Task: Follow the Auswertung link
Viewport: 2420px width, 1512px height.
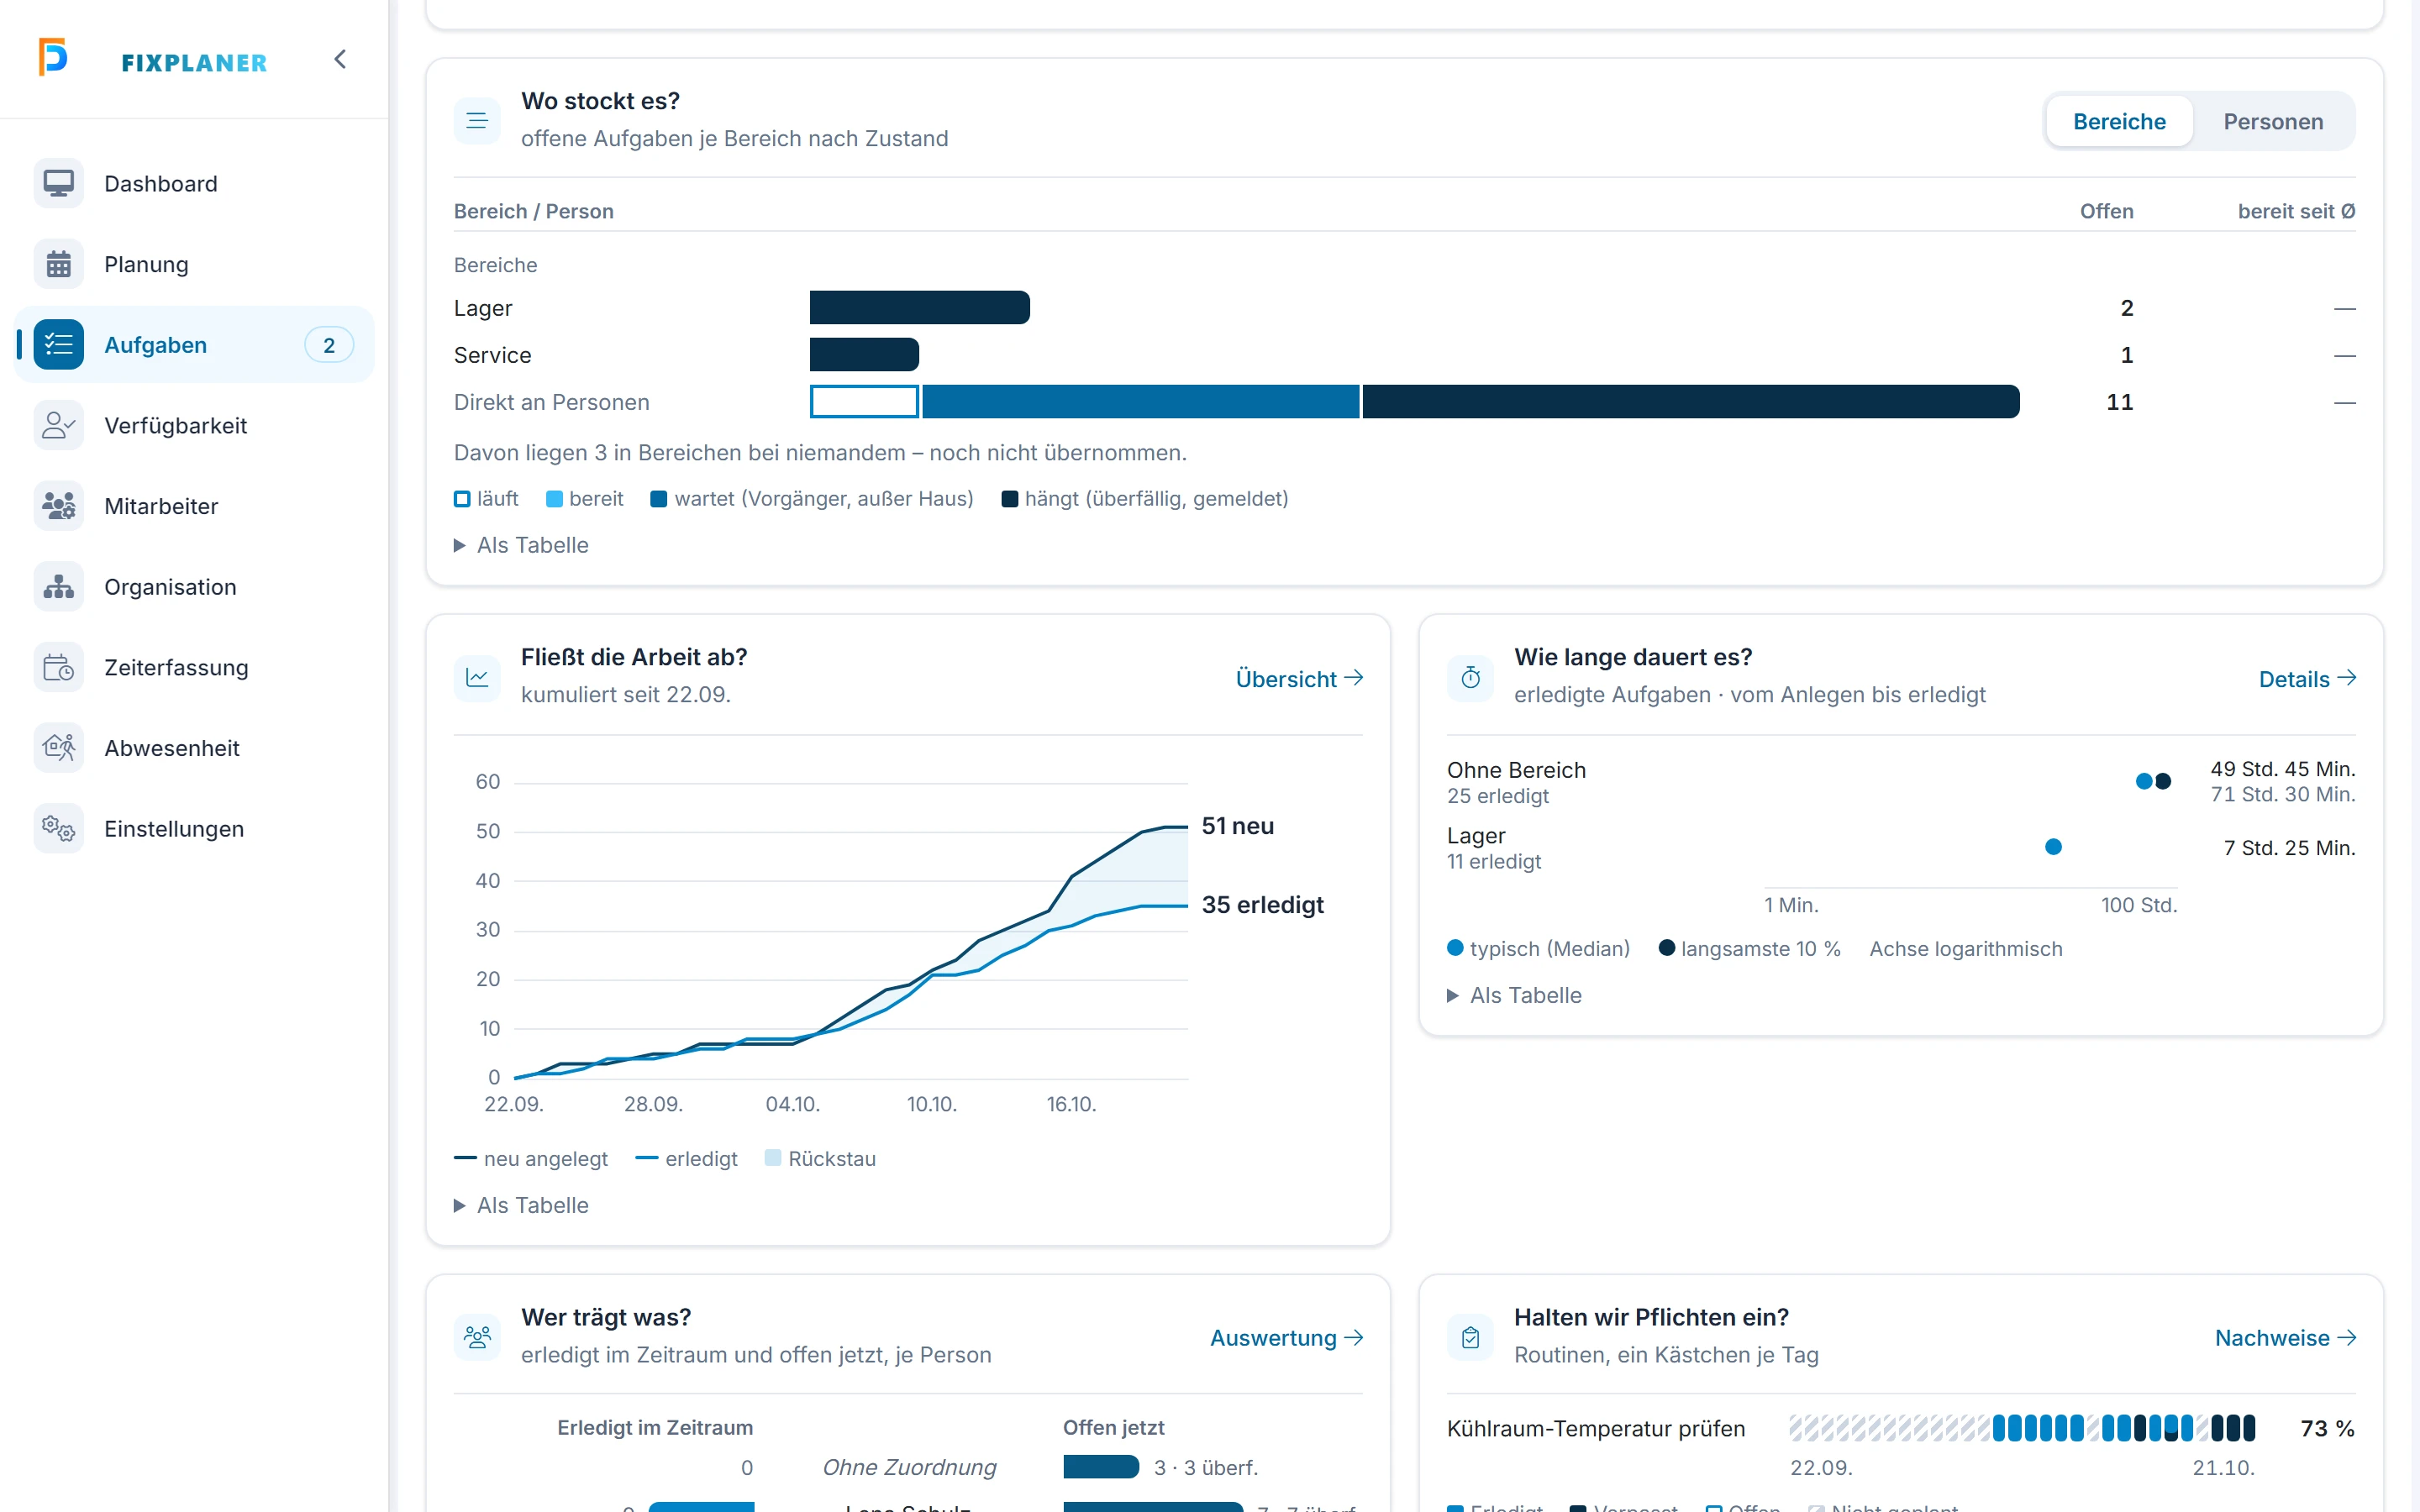Action: coord(1286,1337)
